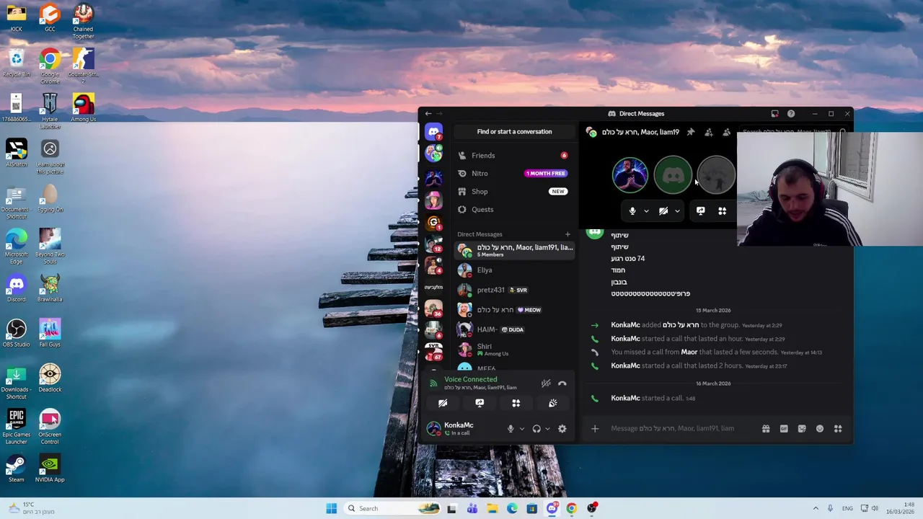
Task: Open GIF picker
Action: (784, 429)
